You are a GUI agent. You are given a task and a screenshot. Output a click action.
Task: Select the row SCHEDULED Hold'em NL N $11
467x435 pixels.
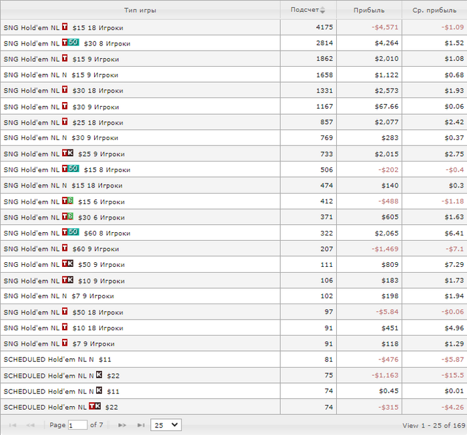233,360
